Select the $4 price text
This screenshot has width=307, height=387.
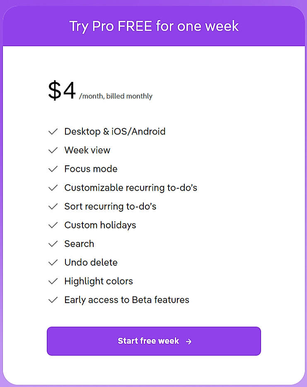[60, 89]
